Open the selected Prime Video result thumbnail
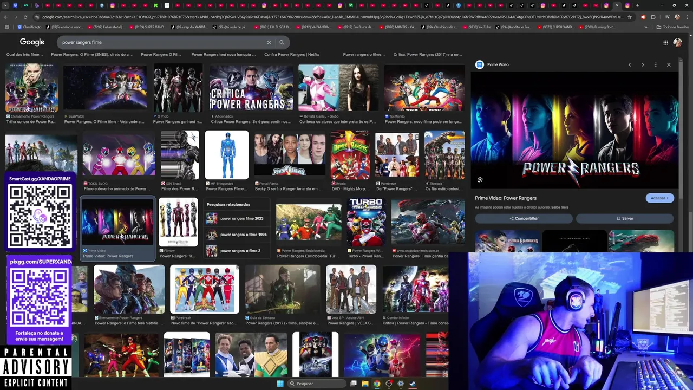Viewport: 693px width, 390px height. click(117, 222)
